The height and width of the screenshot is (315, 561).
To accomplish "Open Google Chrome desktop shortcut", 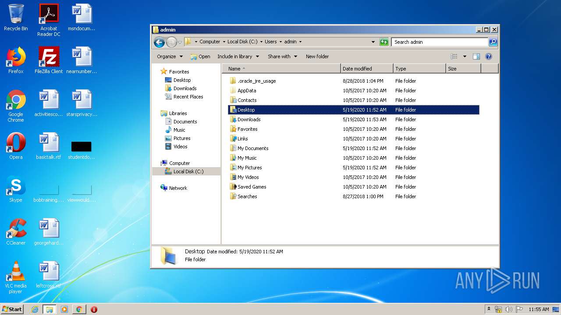I will pyautogui.click(x=16, y=106).
